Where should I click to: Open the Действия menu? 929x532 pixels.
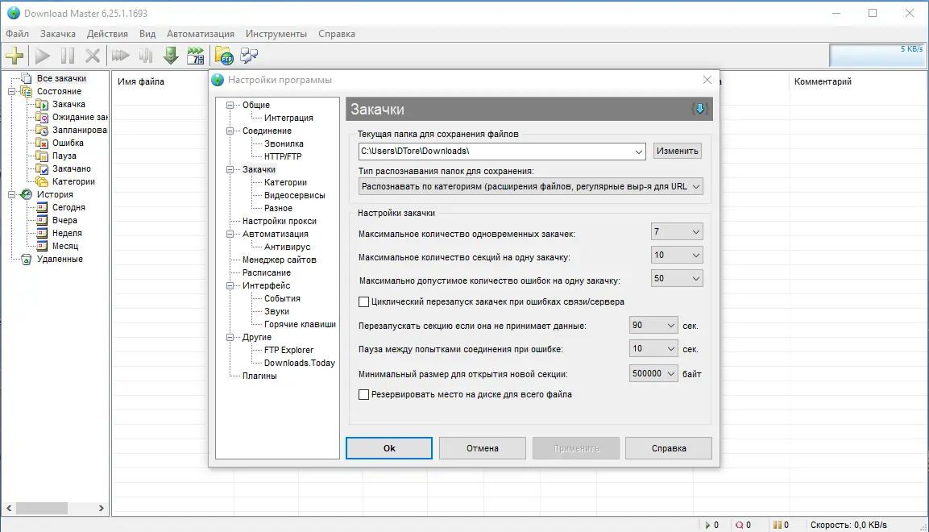click(x=107, y=34)
